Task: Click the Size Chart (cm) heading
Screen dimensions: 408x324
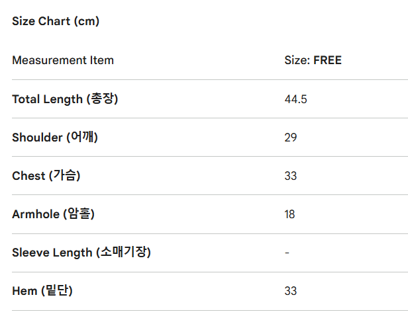Action: pos(56,21)
